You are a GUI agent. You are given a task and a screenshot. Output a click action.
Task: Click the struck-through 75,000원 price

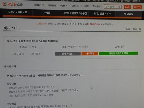coord(83,47)
